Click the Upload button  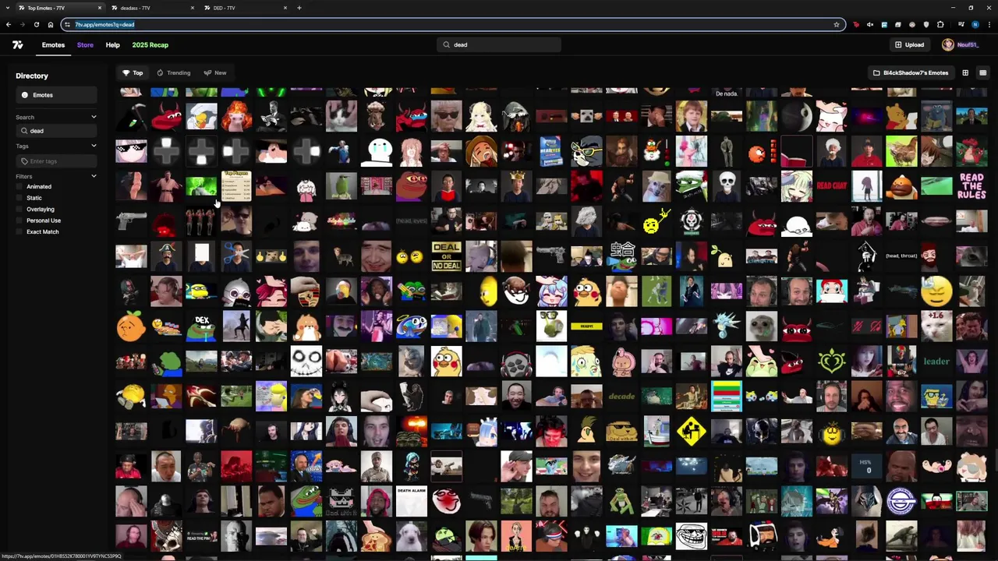(910, 44)
